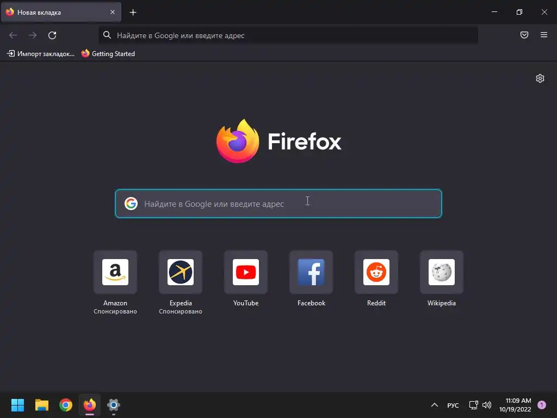Image resolution: width=557 pixels, height=418 pixels.
Task: Select the Новая вкладка tab
Action: [61, 12]
